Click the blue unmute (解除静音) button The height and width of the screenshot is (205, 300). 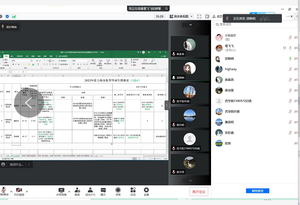click(257, 191)
